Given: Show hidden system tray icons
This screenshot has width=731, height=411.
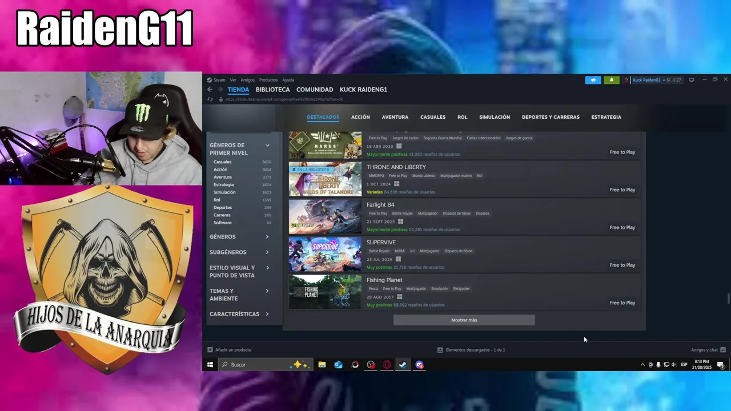Looking at the screenshot, I should [642, 365].
